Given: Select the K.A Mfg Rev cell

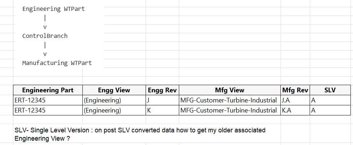Looking at the screenshot, I should tap(295, 110).
